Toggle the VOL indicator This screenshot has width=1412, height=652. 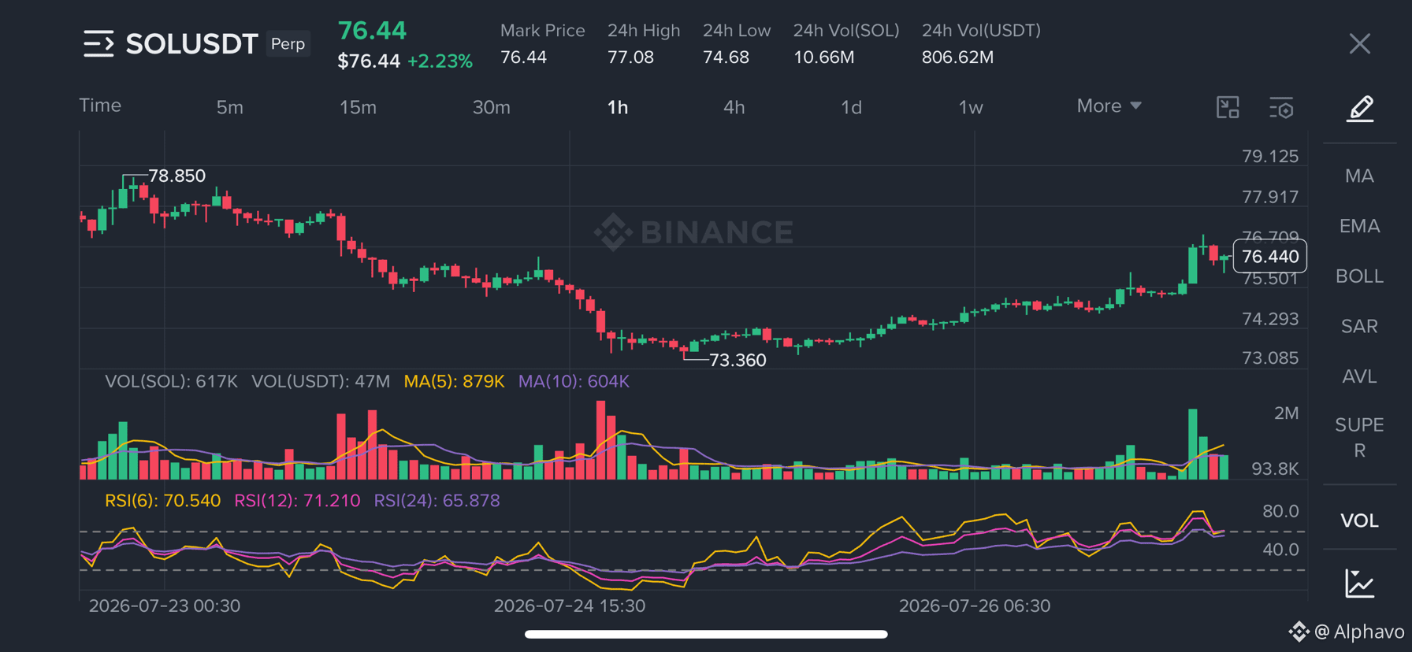[x=1359, y=520]
